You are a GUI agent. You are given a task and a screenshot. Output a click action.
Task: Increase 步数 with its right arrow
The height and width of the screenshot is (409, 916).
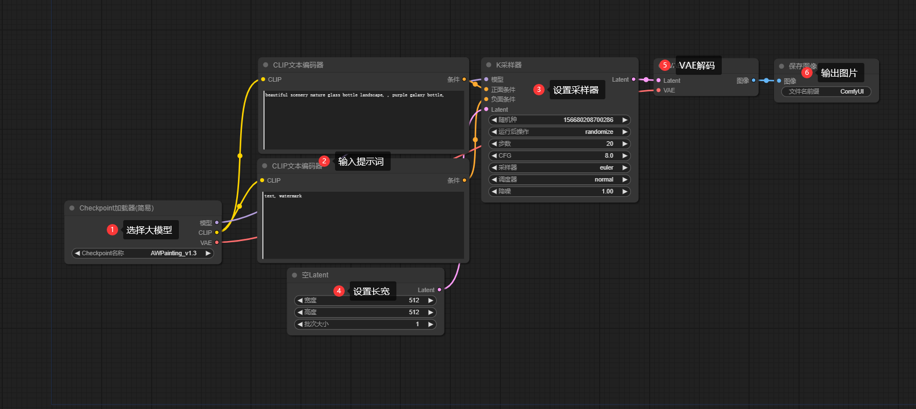point(625,144)
